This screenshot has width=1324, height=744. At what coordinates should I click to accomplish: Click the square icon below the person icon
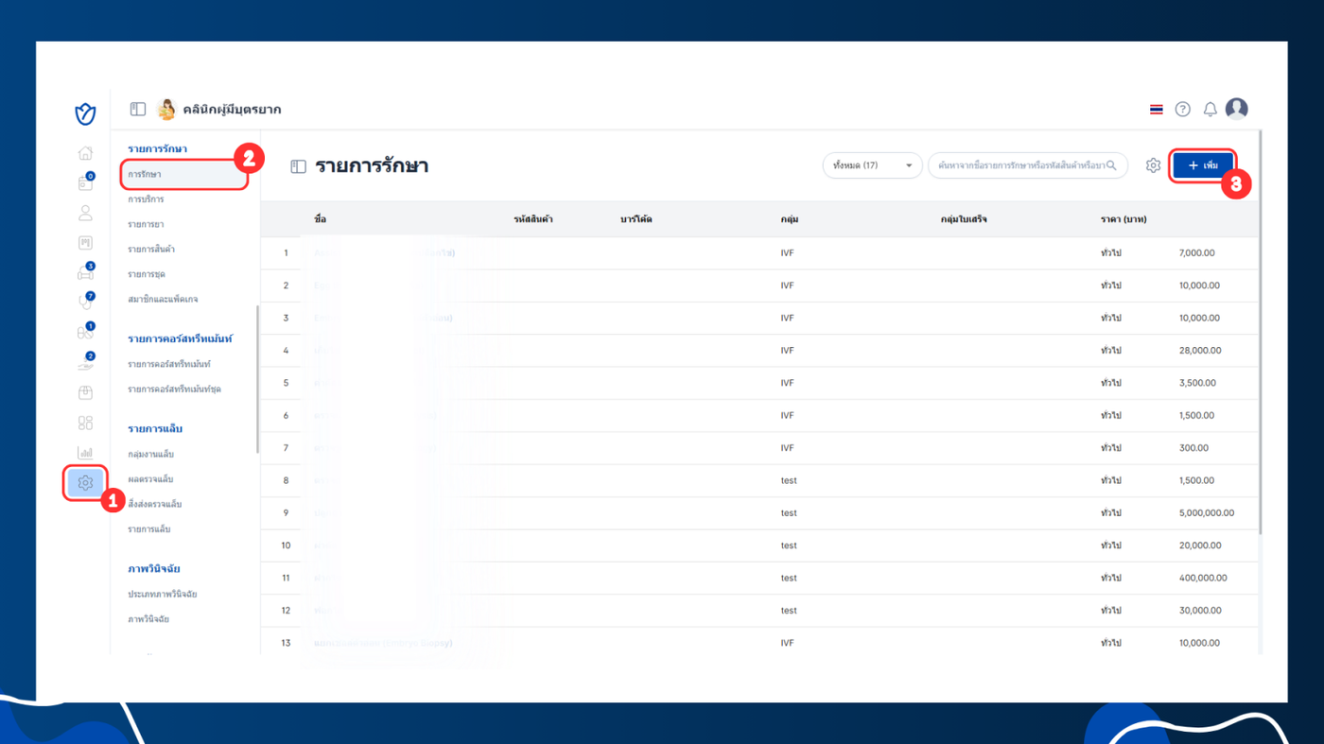[x=85, y=243]
